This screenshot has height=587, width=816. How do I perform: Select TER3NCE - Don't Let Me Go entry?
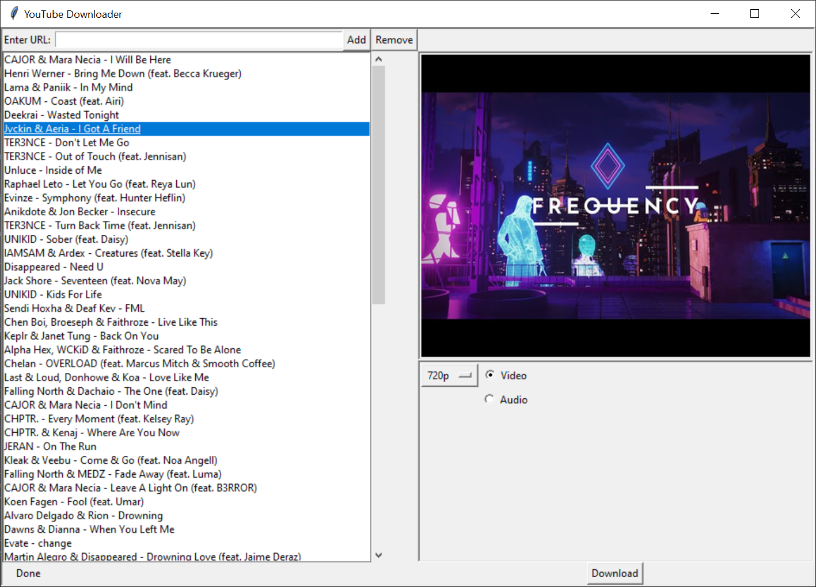point(67,142)
